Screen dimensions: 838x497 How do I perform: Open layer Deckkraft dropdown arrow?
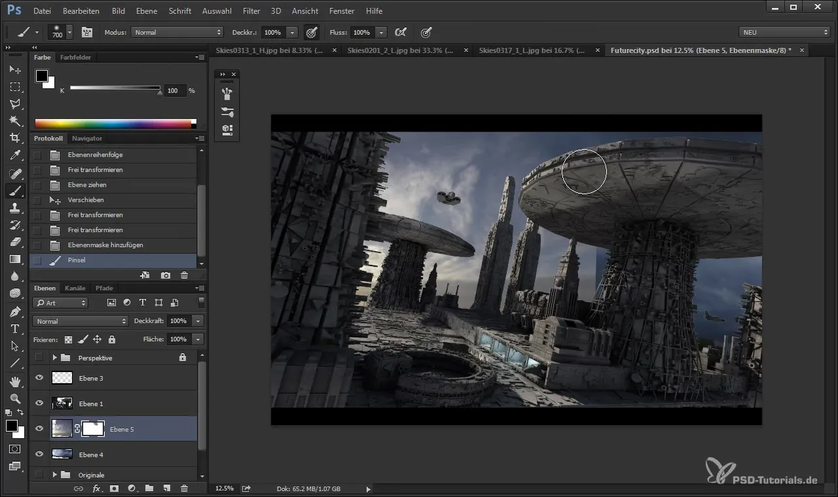pyautogui.click(x=198, y=321)
